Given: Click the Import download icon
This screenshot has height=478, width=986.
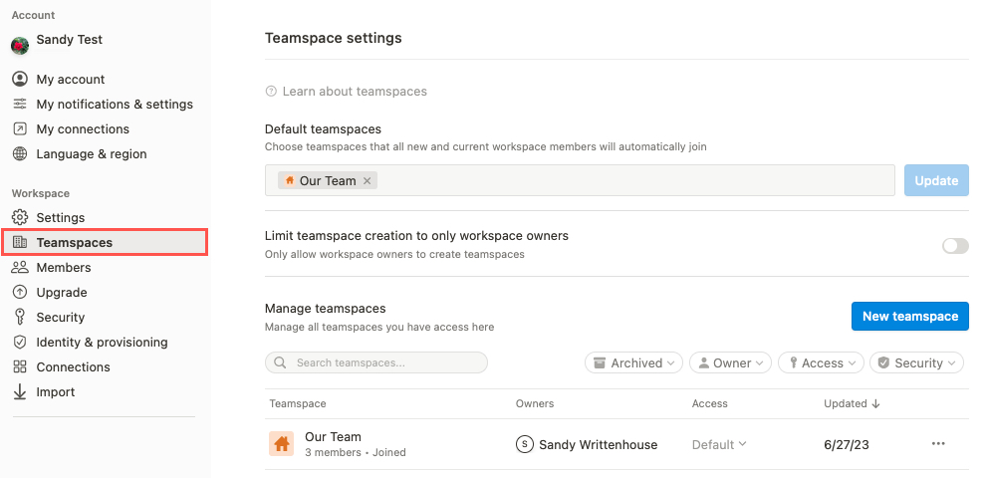Looking at the screenshot, I should pos(20,391).
